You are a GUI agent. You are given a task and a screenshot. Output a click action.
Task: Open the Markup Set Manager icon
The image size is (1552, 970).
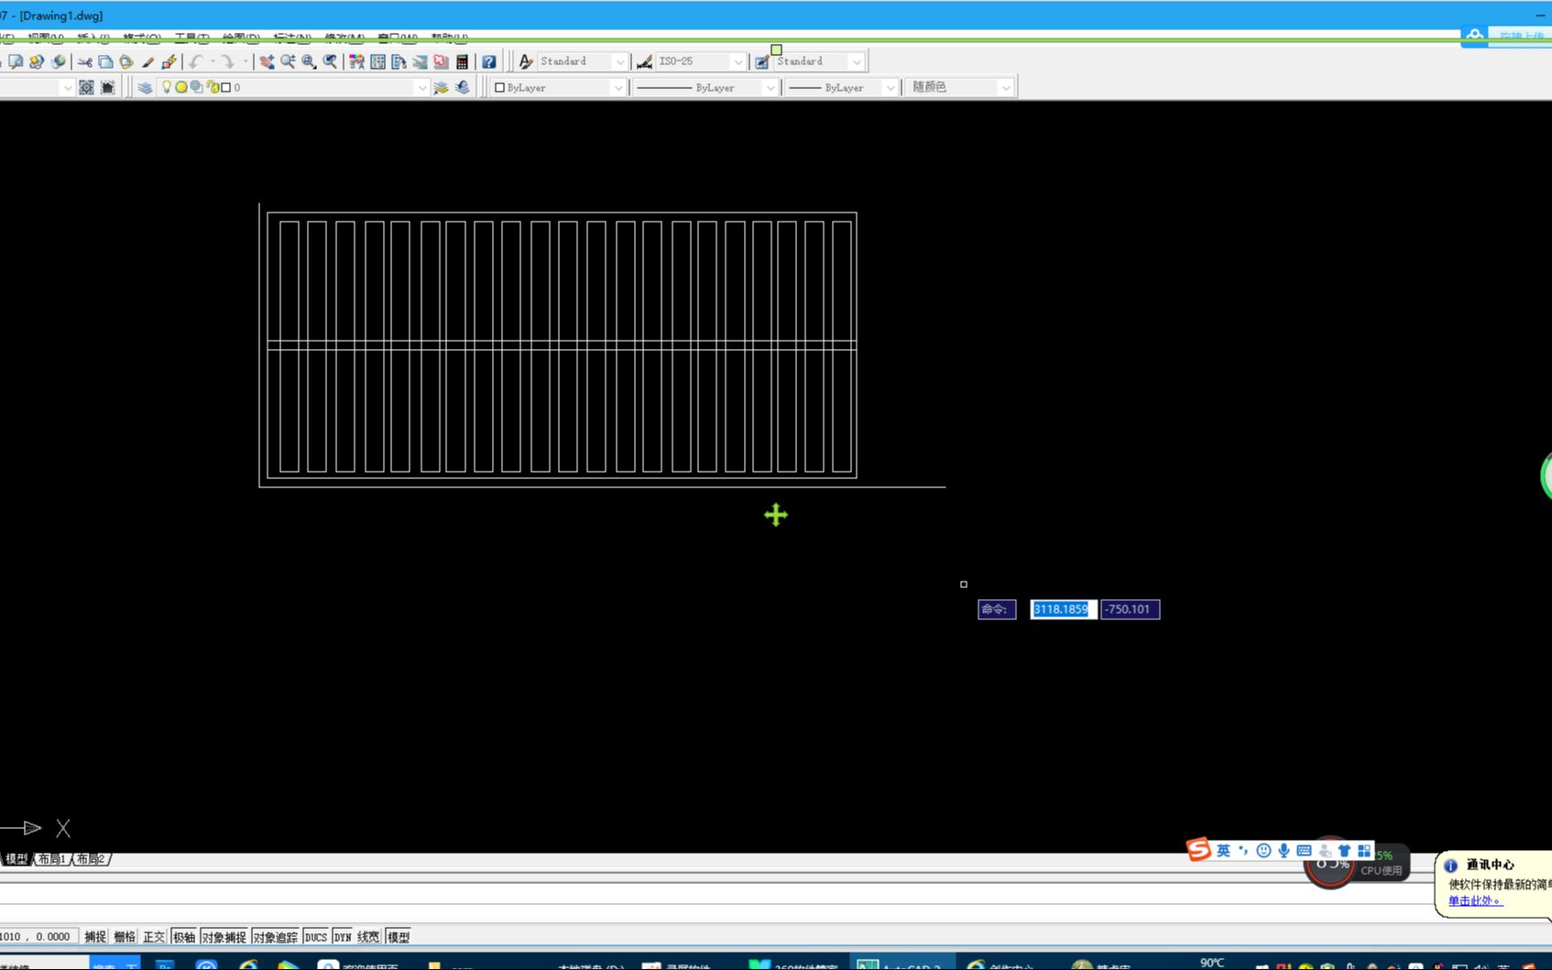441,61
